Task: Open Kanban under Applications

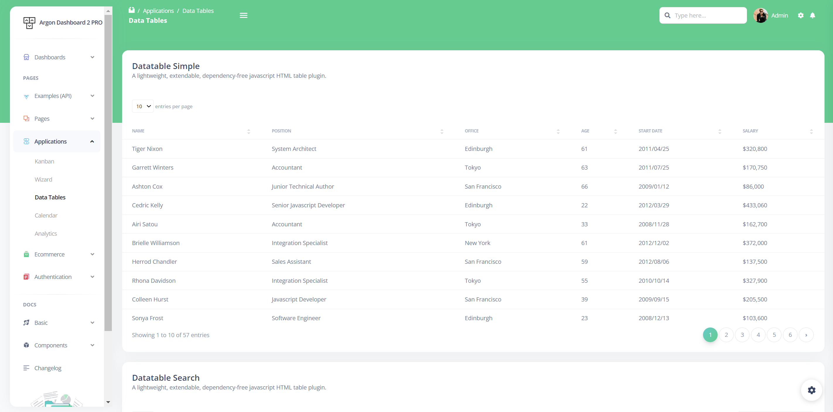Action: [44, 161]
